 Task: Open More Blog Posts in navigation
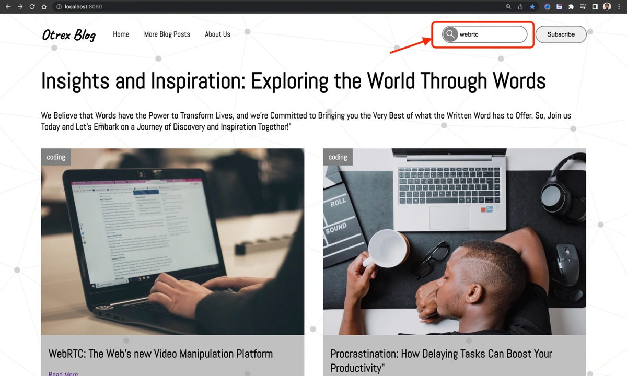click(167, 34)
